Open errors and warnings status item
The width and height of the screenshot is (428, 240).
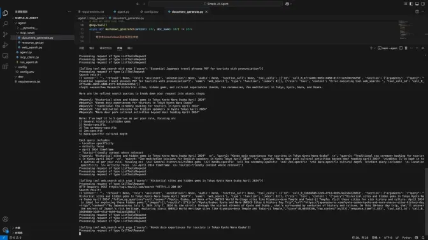[16, 237]
